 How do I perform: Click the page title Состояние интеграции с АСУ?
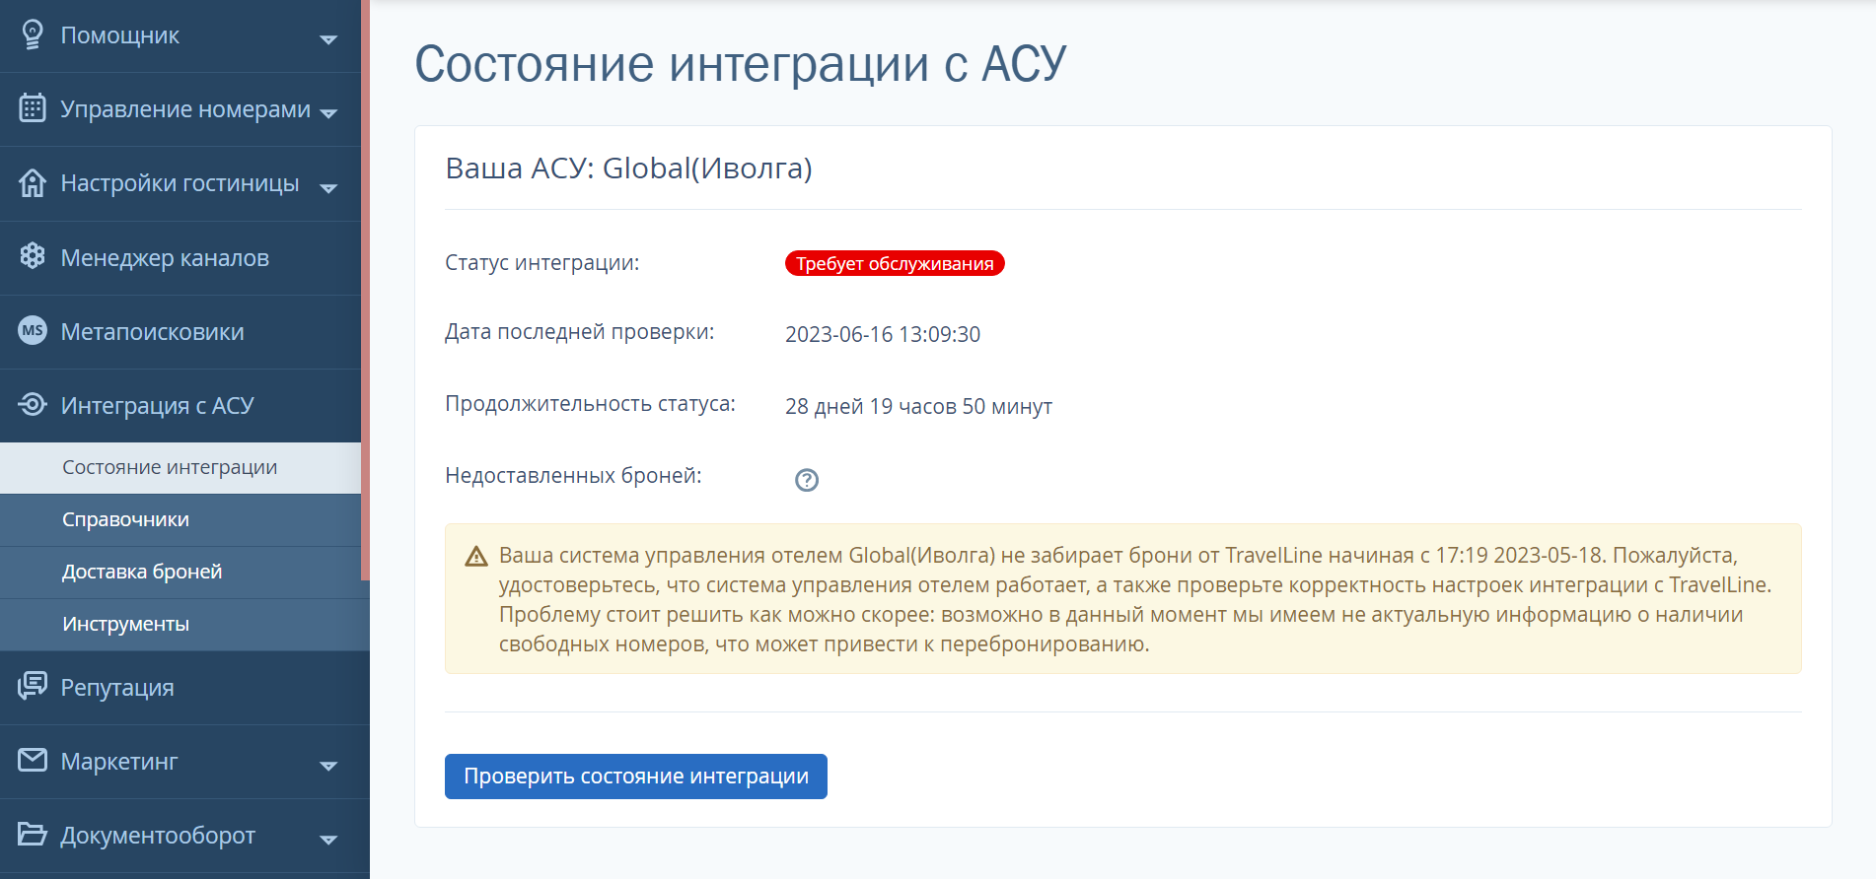click(741, 64)
